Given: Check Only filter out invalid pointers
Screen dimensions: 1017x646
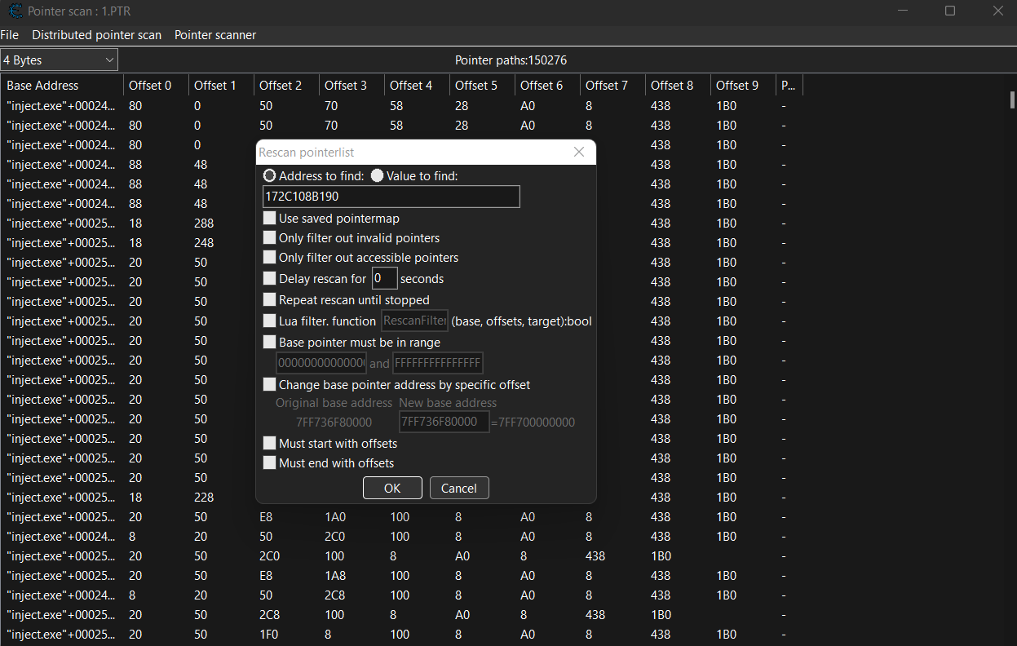Looking at the screenshot, I should (x=270, y=238).
